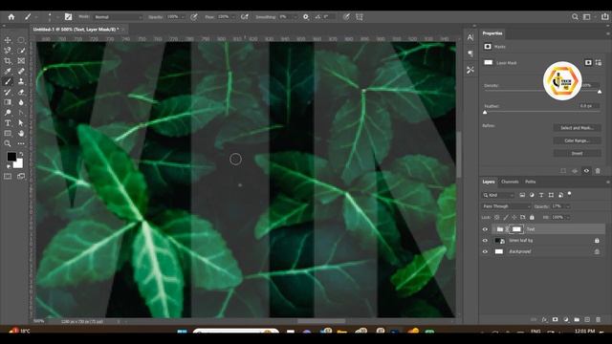Open brush smoothing options gear
This screenshot has height=344, width=612.
point(306,17)
